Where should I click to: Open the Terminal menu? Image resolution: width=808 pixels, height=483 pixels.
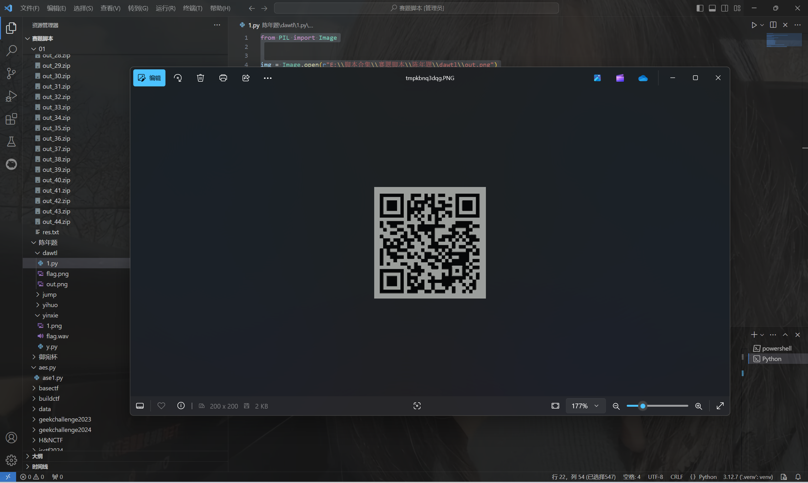[193, 8]
